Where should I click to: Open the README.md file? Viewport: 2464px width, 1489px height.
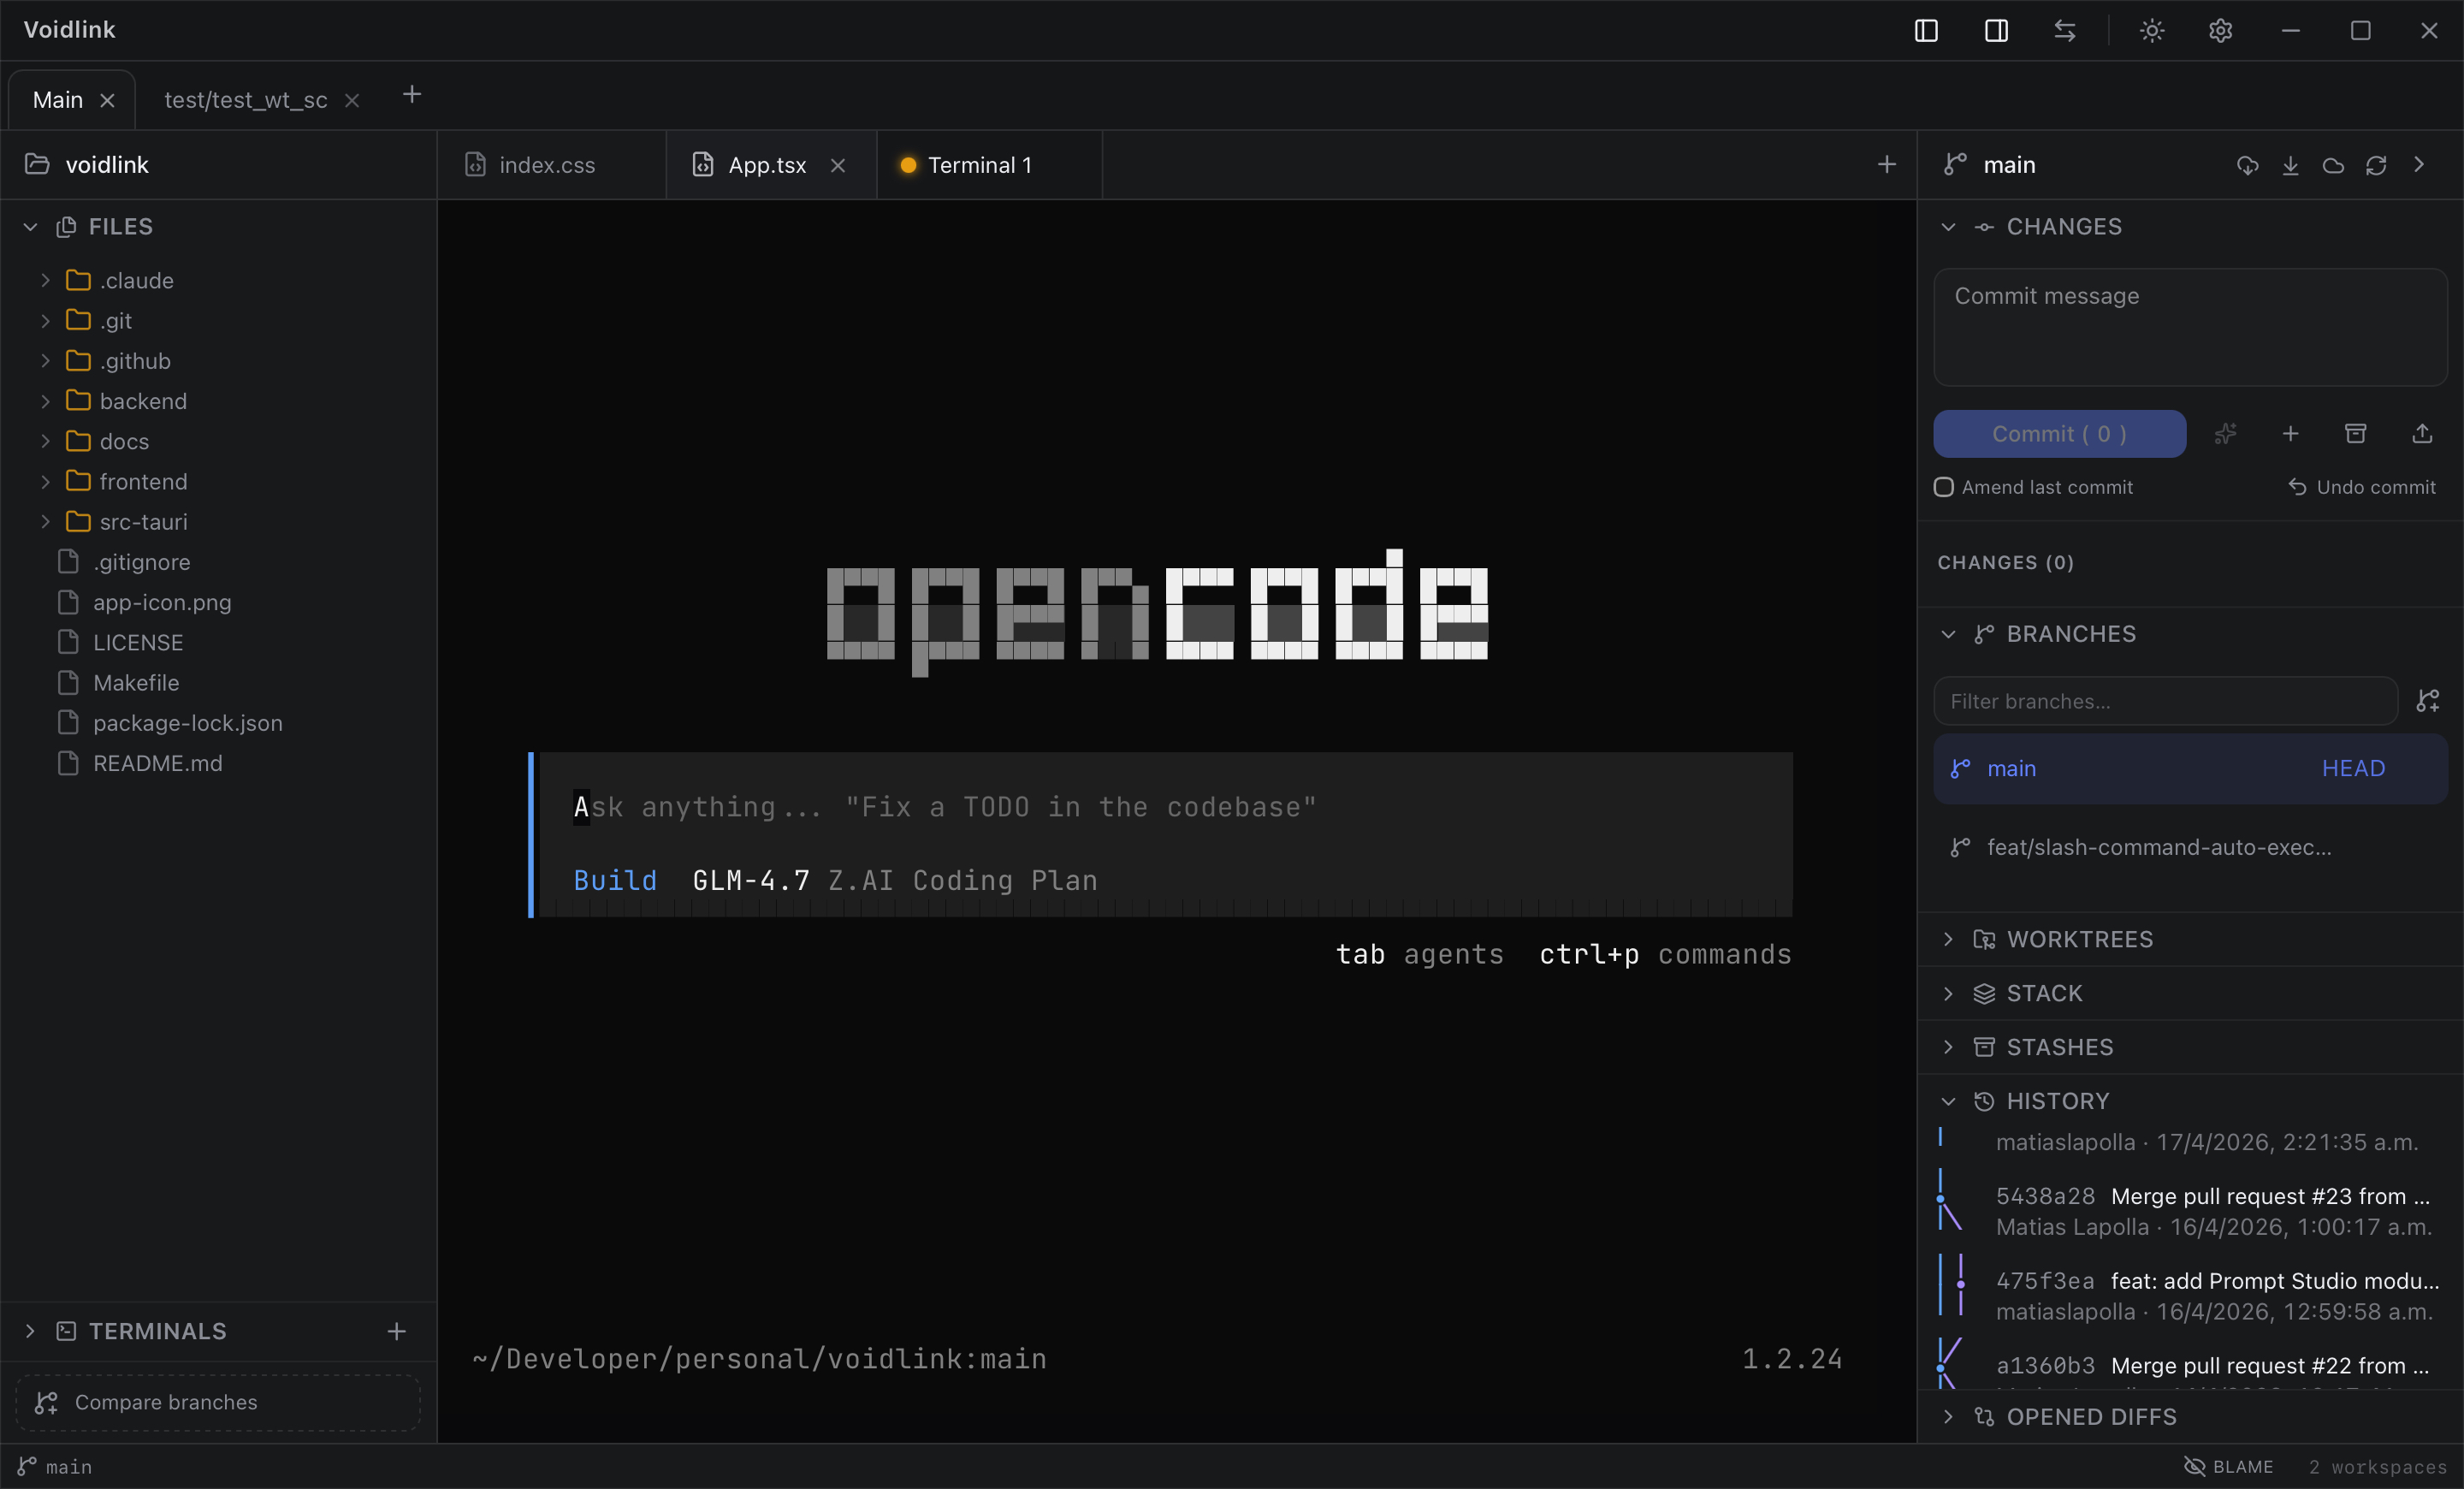click(x=158, y=763)
